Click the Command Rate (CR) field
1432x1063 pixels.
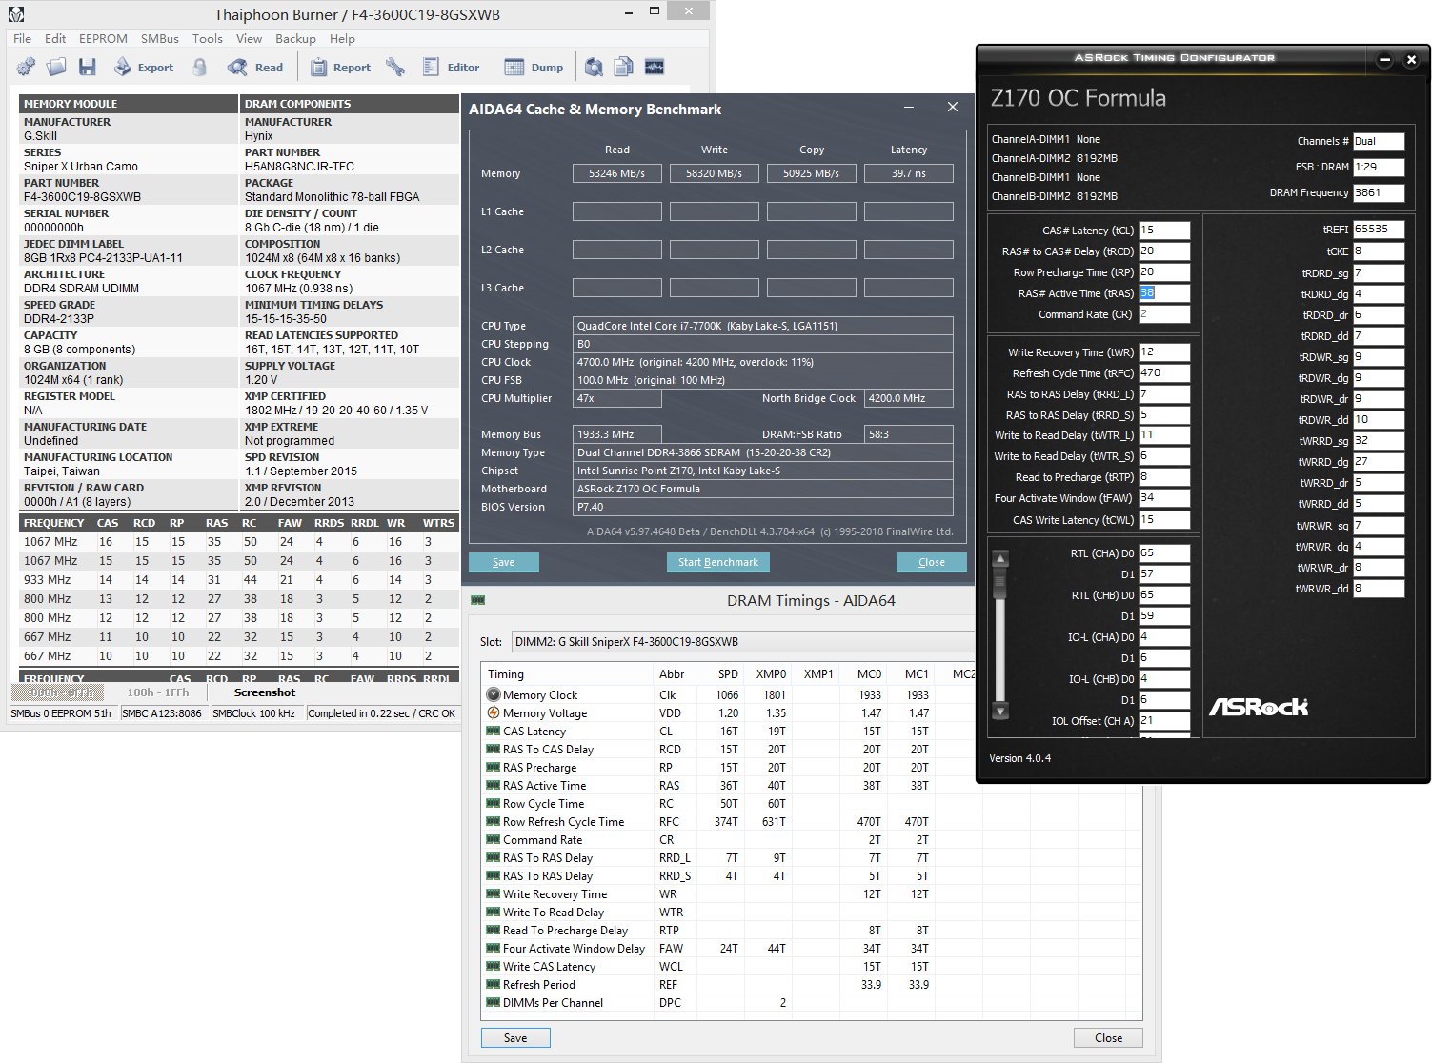point(1164,313)
